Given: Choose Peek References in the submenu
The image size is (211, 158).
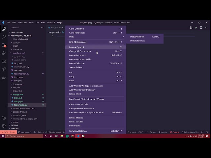Looking at the screenshot, I should tap(145, 41).
